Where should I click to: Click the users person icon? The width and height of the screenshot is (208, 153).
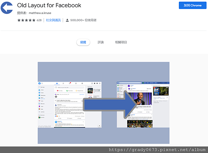click(x=67, y=20)
